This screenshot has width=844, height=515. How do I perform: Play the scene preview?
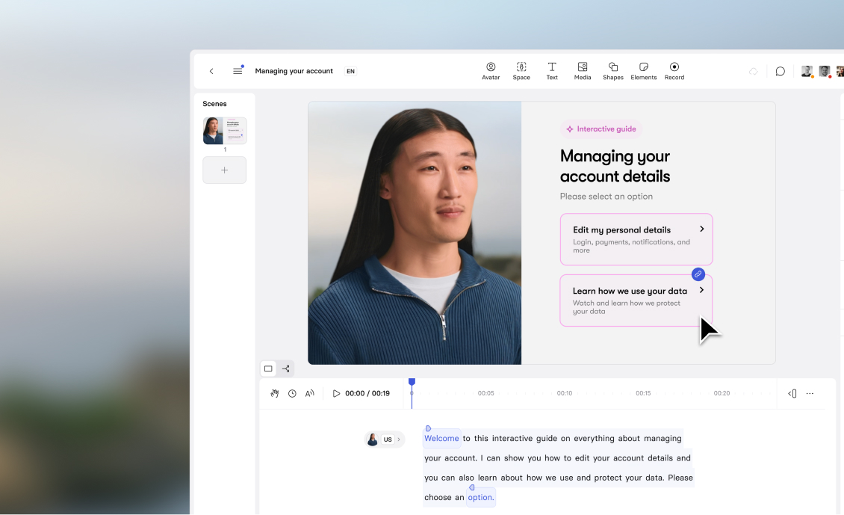point(336,394)
